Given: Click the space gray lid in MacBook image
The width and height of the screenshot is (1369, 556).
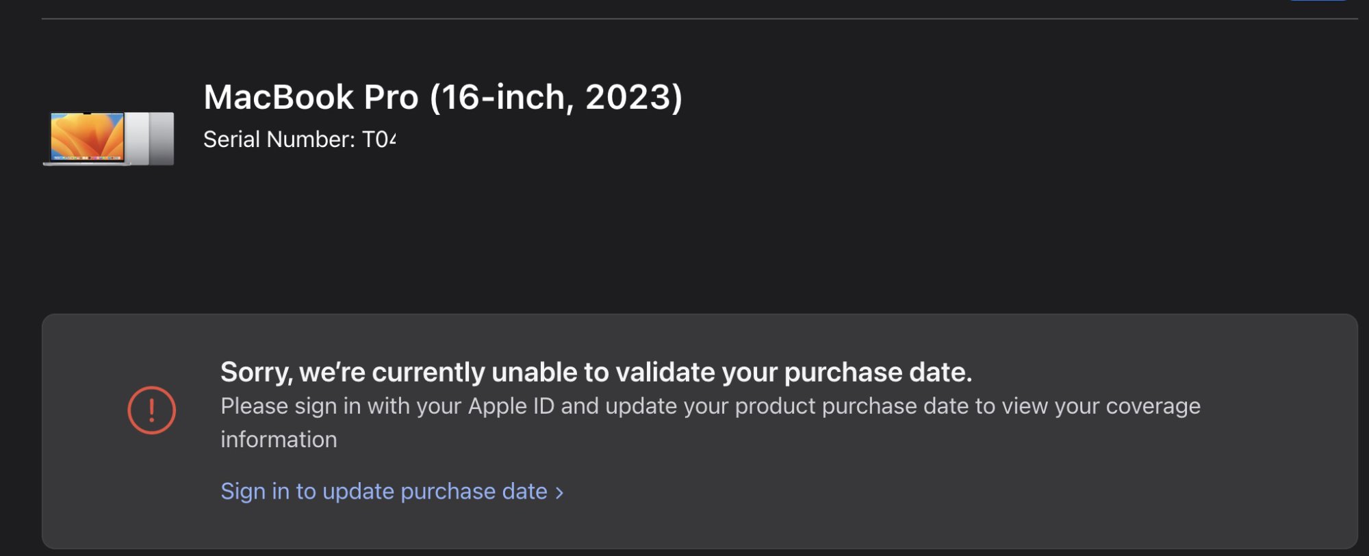Looking at the screenshot, I should click(162, 137).
